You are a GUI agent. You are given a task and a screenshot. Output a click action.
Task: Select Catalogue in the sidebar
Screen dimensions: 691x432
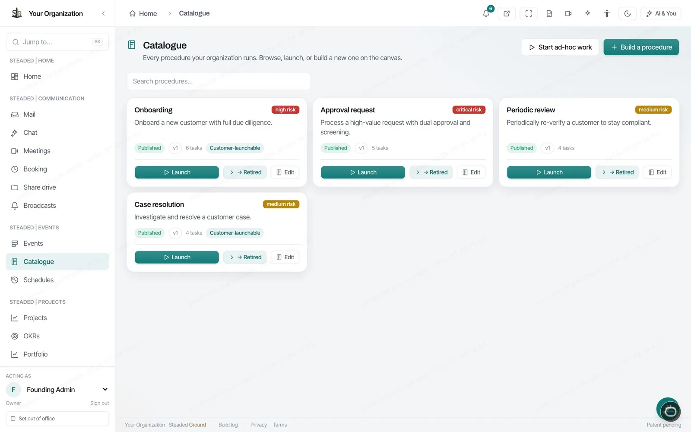tap(57, 262)
